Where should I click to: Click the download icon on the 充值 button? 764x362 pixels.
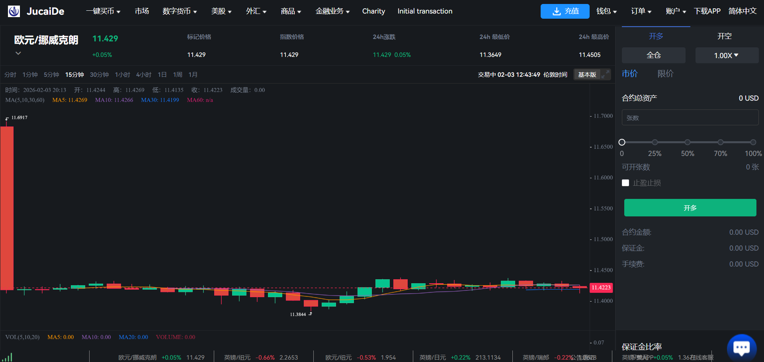coord(556,11)
